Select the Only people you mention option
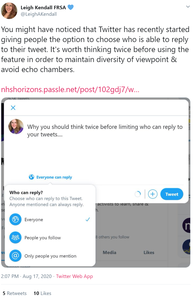The width and height of the screenshot is (194, 299). 50,256
